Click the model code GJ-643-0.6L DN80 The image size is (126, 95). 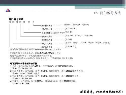click(21, 84)
